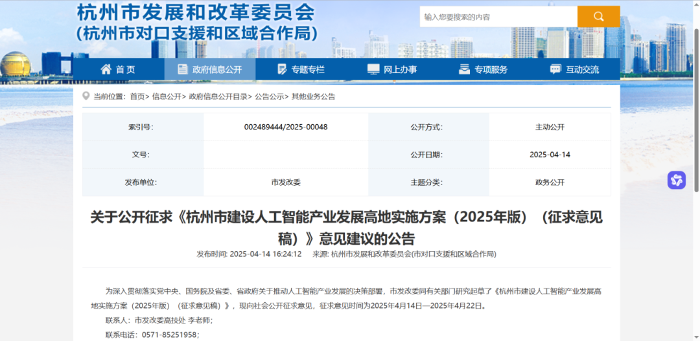Click the 2025-04-14 date value cell
This screenshot has width=700, height=341.
click(x=550, y=155)
